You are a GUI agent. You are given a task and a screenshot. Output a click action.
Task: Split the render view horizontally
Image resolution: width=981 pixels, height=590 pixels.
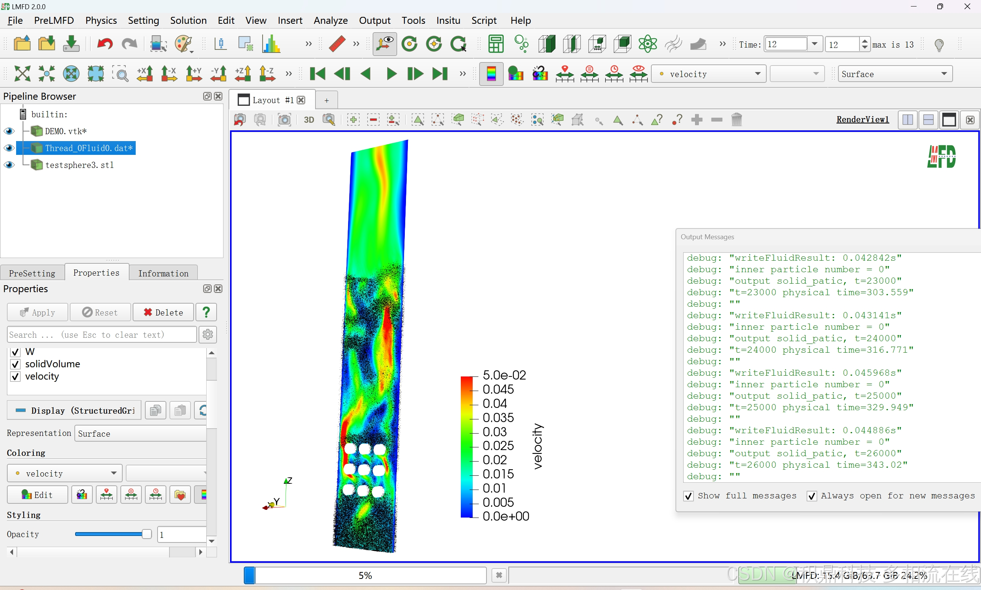(908, 120)
